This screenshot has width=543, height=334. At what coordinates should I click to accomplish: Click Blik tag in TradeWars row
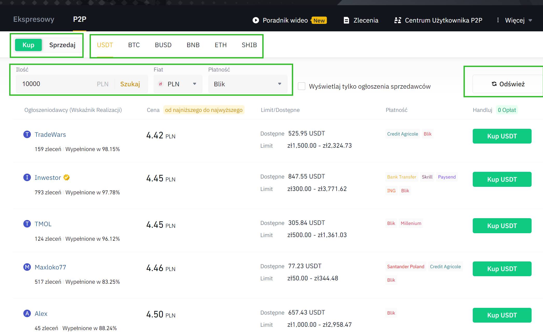coord(427,134)
